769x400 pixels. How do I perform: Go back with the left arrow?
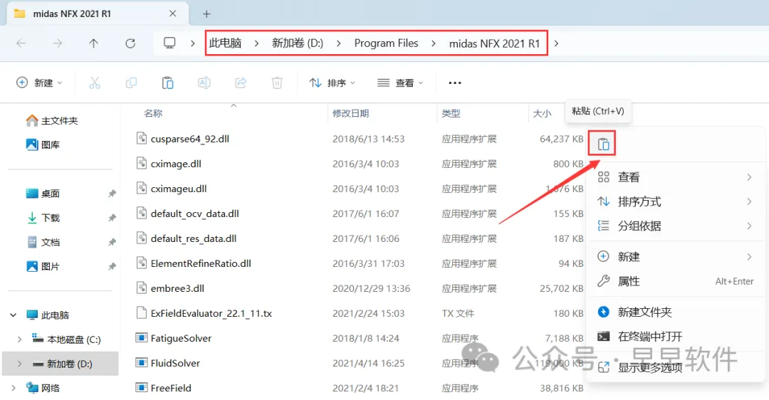tap(21, 43)
